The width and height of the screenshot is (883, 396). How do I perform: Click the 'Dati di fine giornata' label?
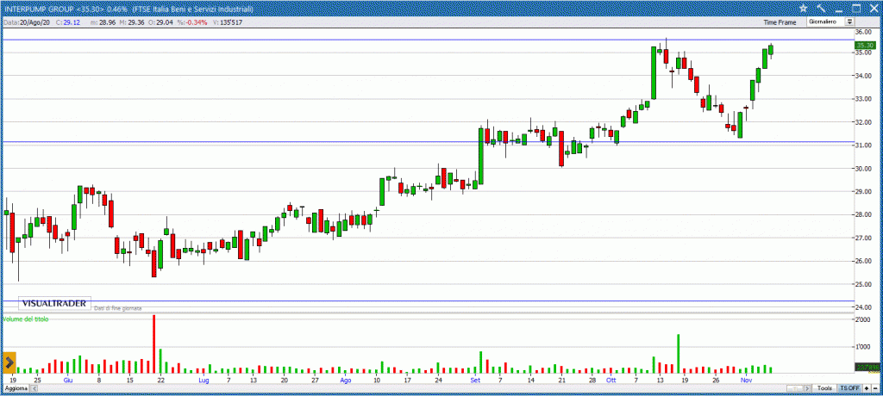point(117,308)
